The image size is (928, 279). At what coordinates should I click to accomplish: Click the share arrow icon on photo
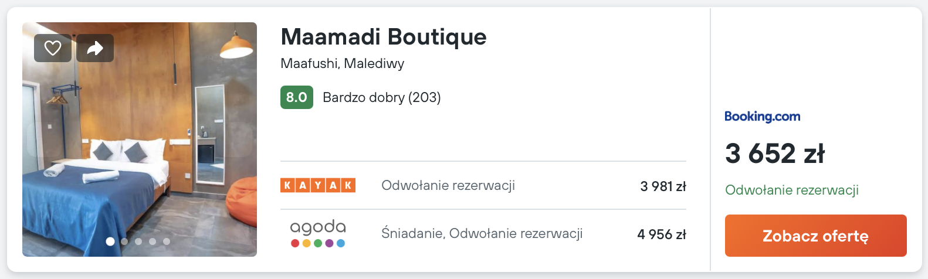(95, 48)
